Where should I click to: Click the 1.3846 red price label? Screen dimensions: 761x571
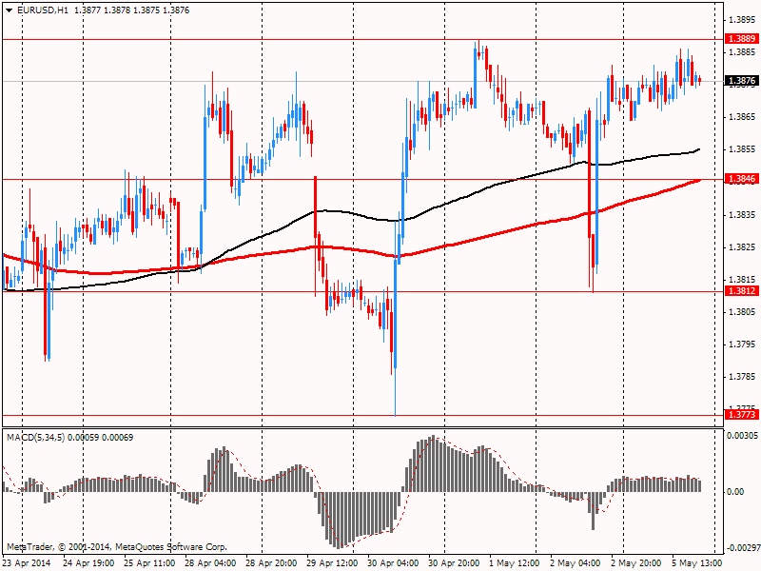tap(742, 179)
